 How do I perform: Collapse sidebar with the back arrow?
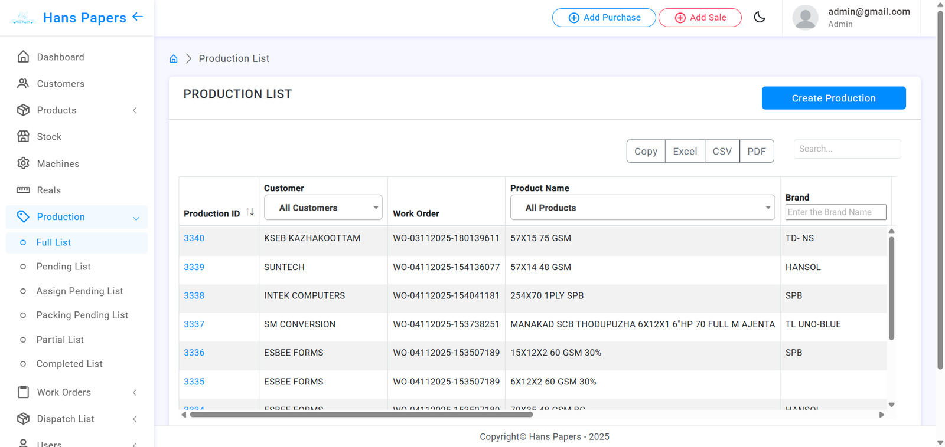[138, 17]
